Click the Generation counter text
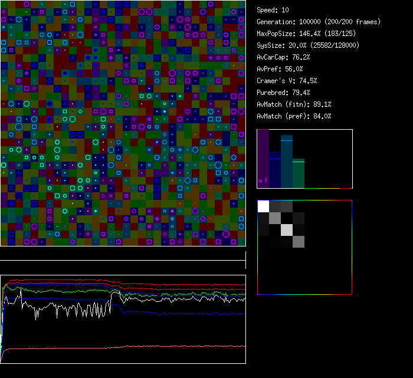 (x=319, y=22)
